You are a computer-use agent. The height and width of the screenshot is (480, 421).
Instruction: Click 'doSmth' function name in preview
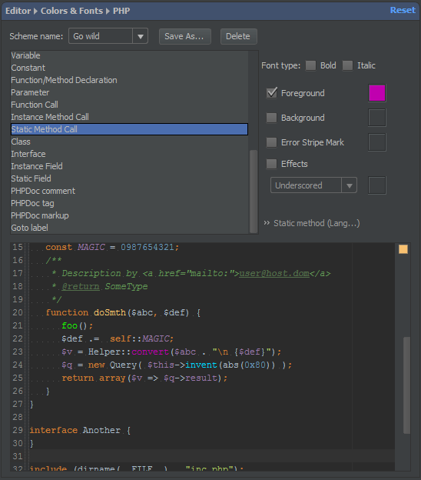pyautogui.click(x=110, y=312)
